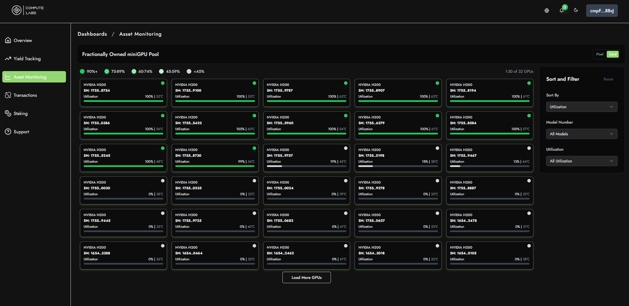Image resolution: width=629 pixels, height=306 pixels.
Task: Click status dot on card SN 1755..8754
Action: [x=162, y=83]
